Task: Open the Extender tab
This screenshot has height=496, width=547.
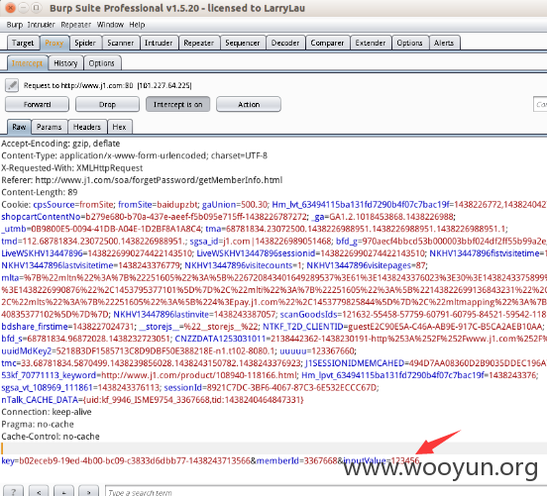Action: point(371,43)
